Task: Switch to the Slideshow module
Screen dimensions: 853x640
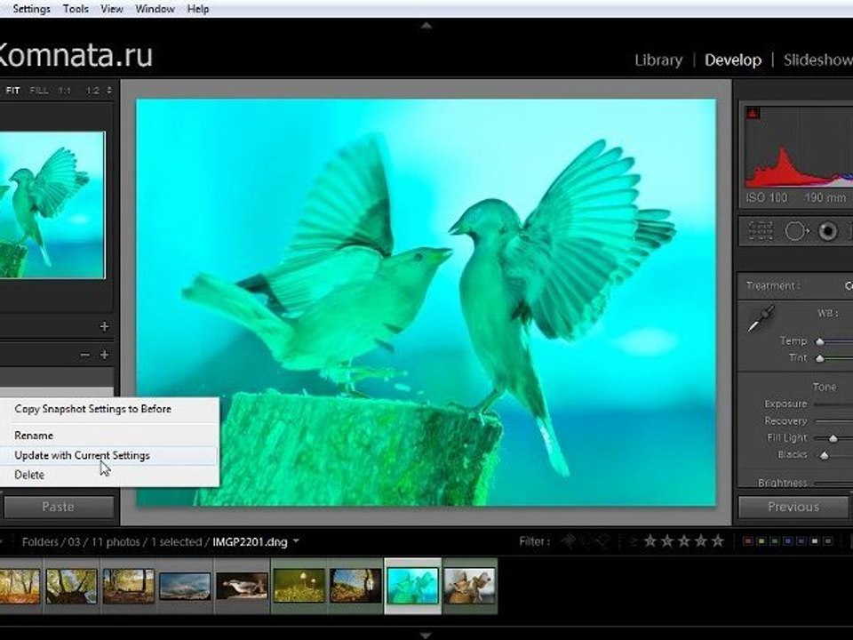Action: (817, 60)
